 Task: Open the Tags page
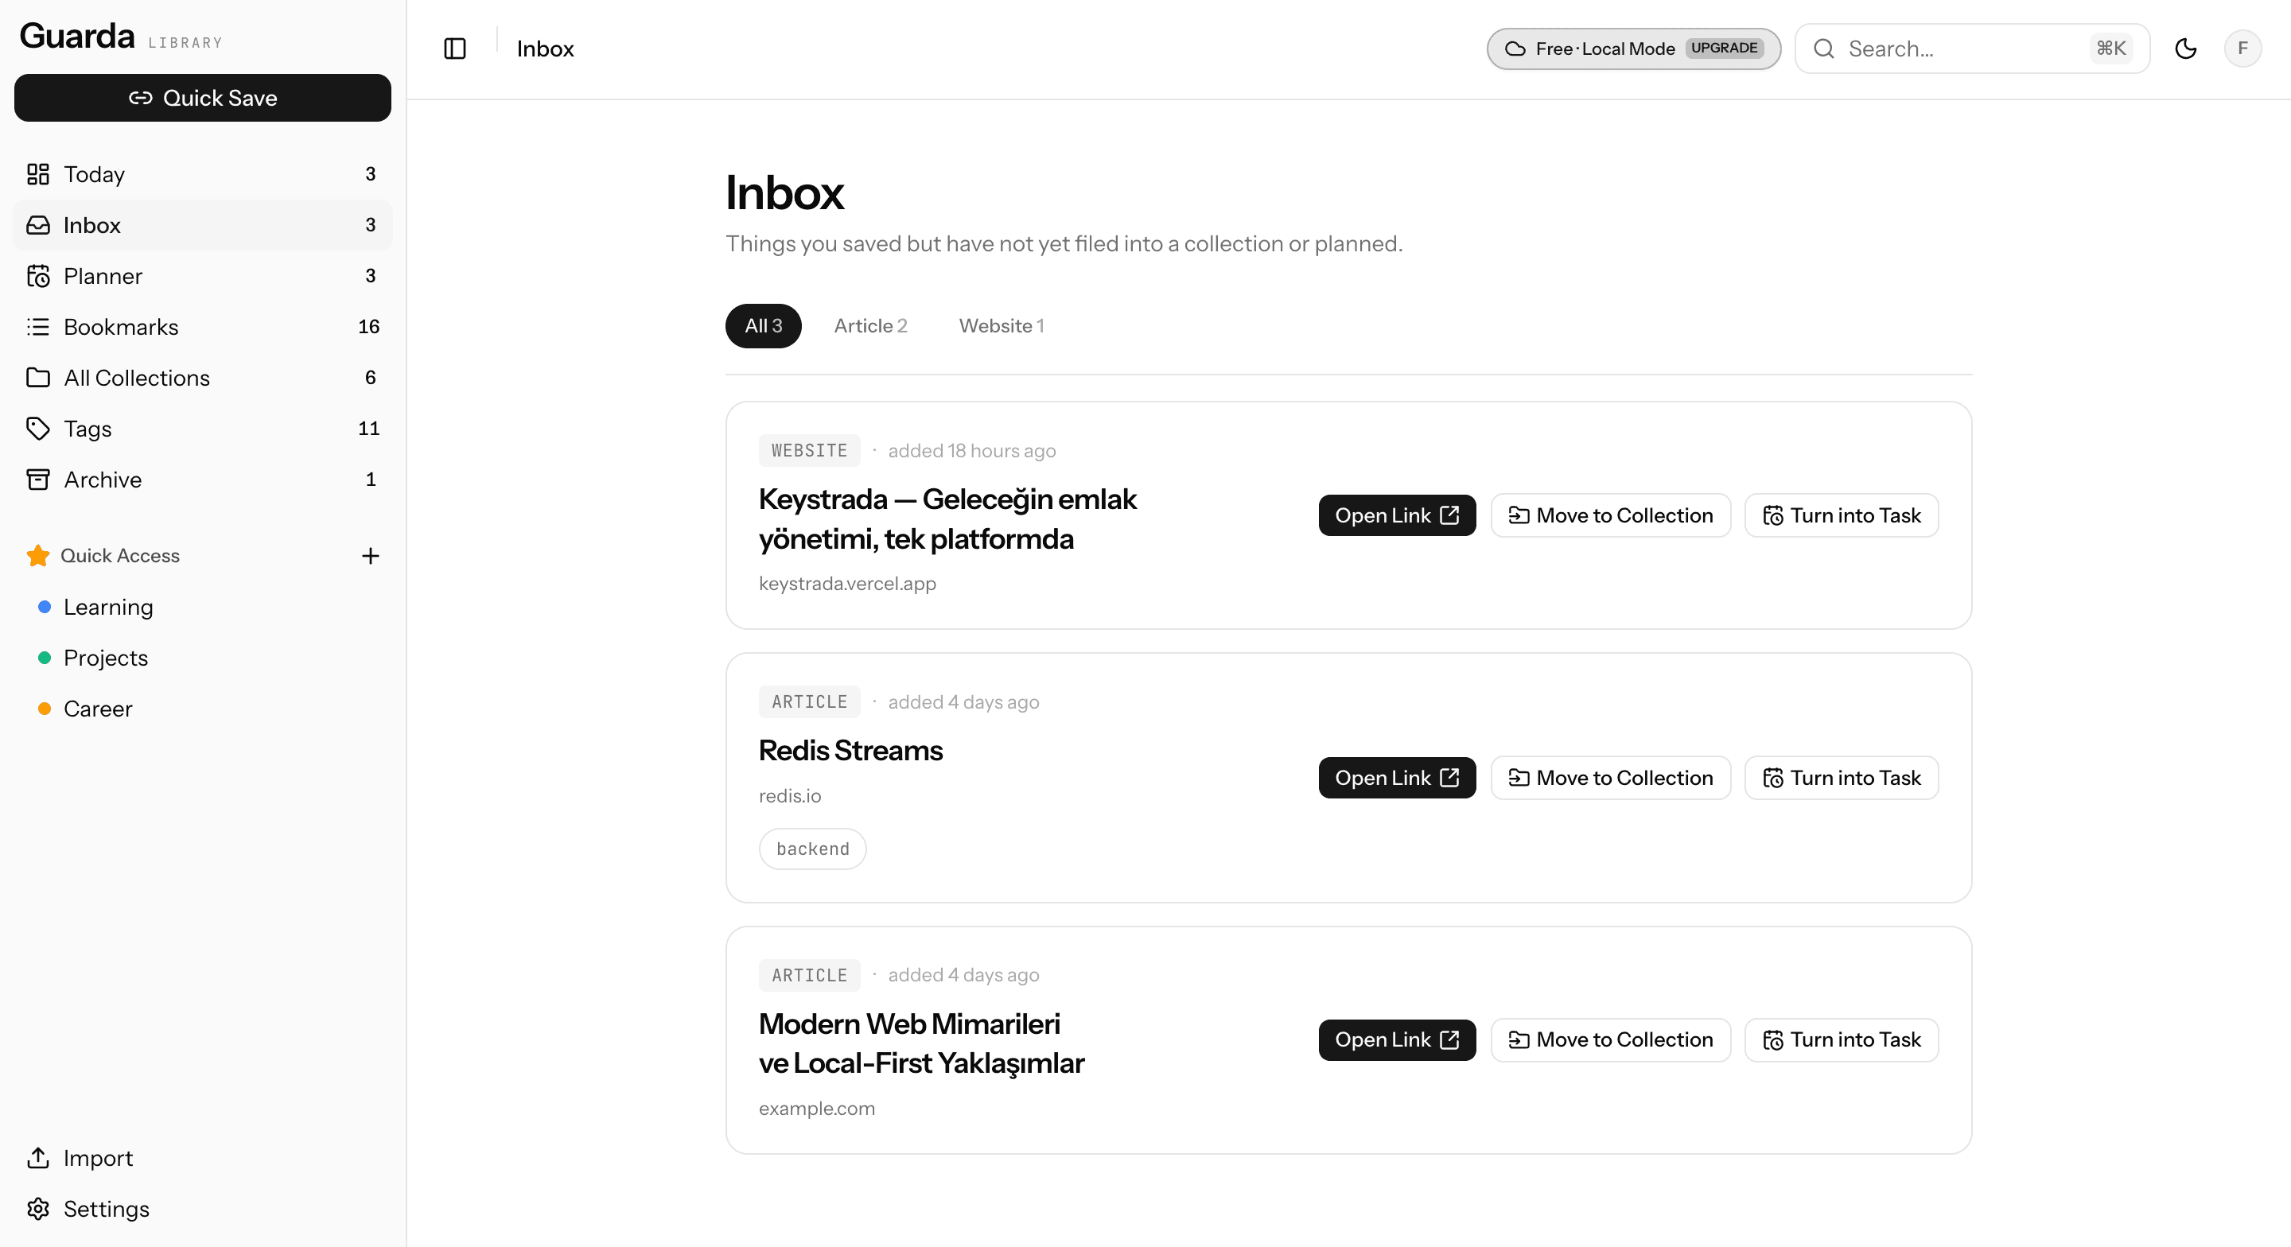203,429
